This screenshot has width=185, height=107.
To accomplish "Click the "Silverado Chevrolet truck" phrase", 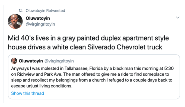I will coord(125,47).
